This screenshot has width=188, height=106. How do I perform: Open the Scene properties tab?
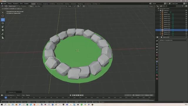coord(157,52)
